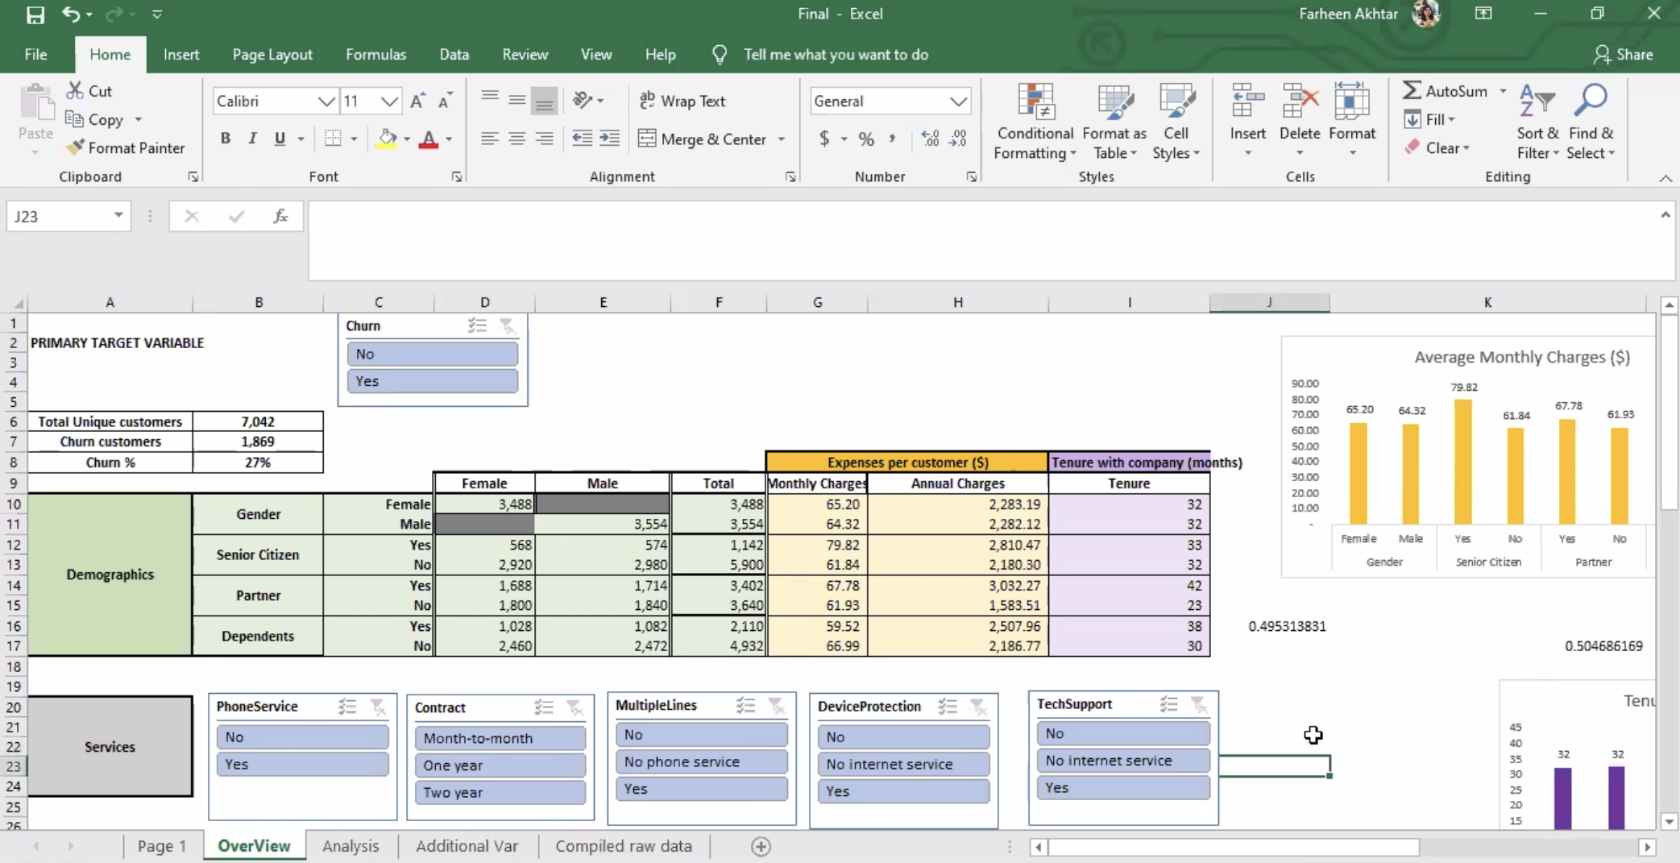
Task: Click the Save icon in title bar
Action: click(x=35, y=15)
